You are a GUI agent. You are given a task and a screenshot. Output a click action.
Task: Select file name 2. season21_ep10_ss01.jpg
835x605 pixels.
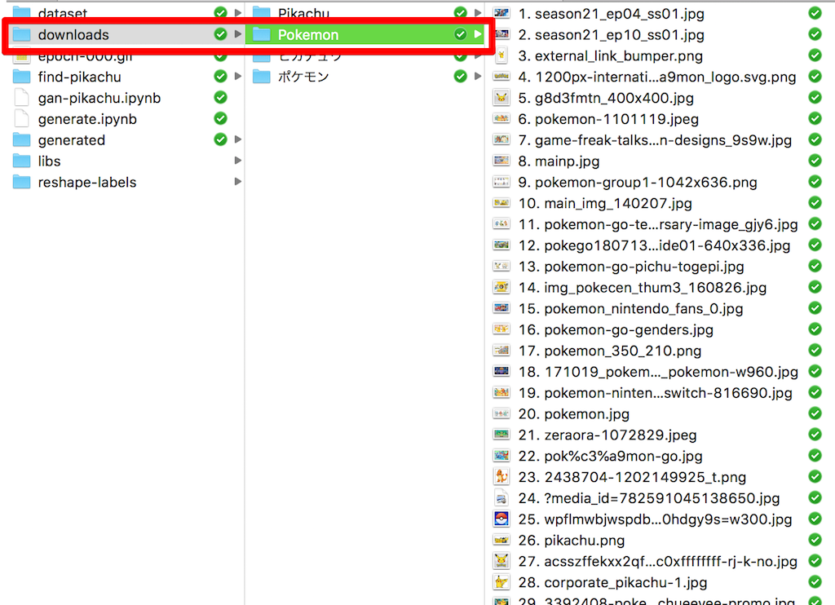[x=612, y=35]
